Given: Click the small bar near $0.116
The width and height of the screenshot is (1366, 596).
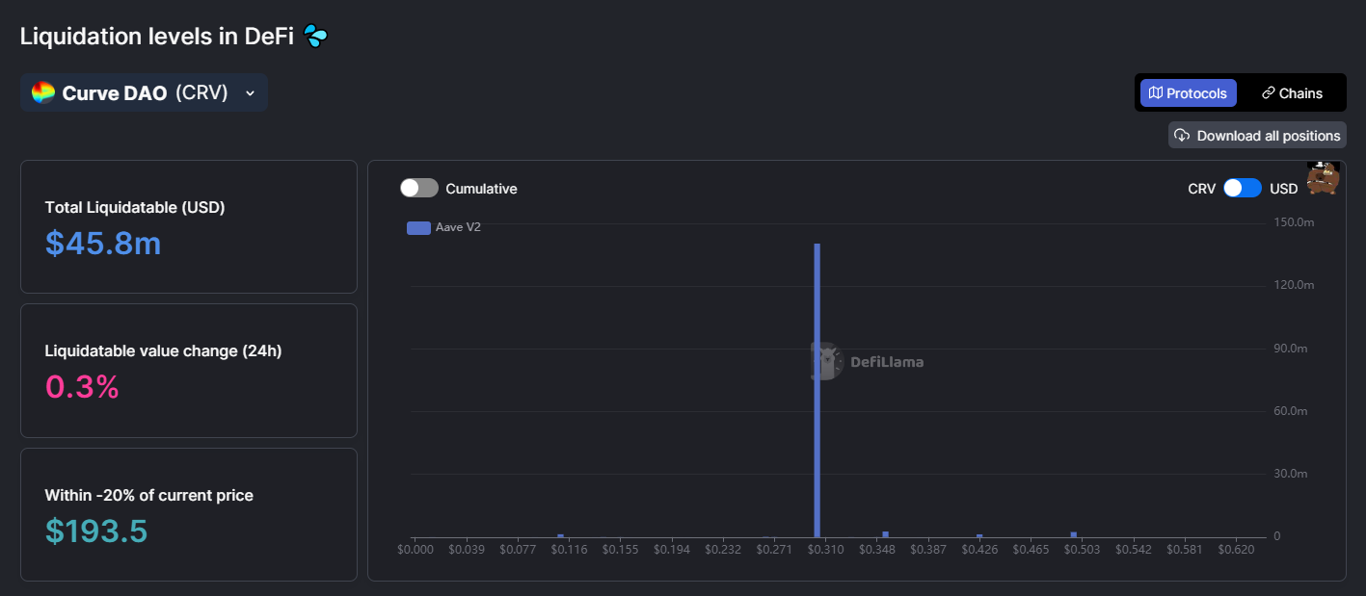Looking at the screenshot, I should coord(560,535).
